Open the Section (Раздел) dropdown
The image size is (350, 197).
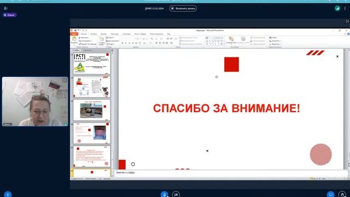point(110,44)
